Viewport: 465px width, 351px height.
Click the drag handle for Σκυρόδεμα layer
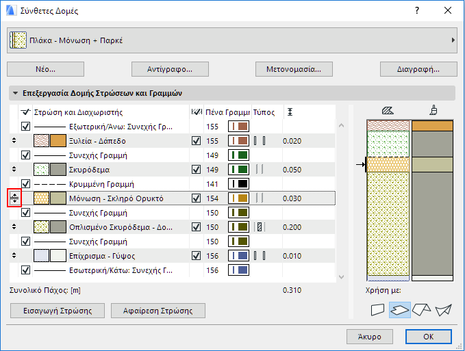point(14,170)
